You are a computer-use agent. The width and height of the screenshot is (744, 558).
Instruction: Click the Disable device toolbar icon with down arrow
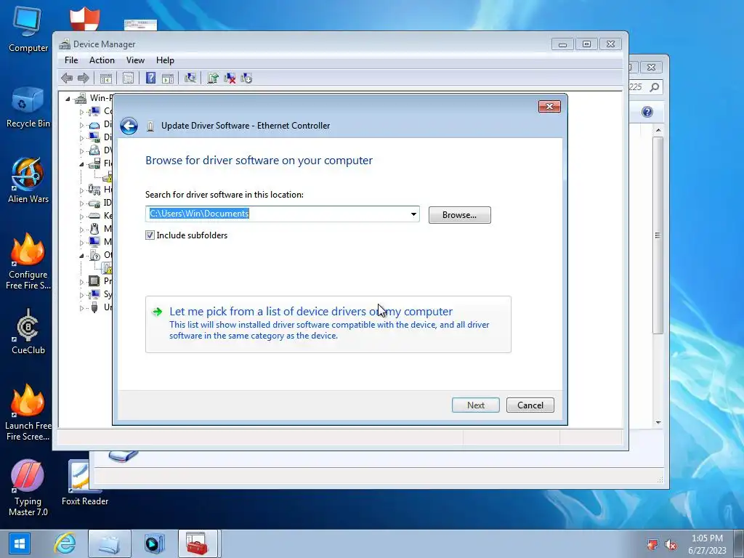pos(246,78)
